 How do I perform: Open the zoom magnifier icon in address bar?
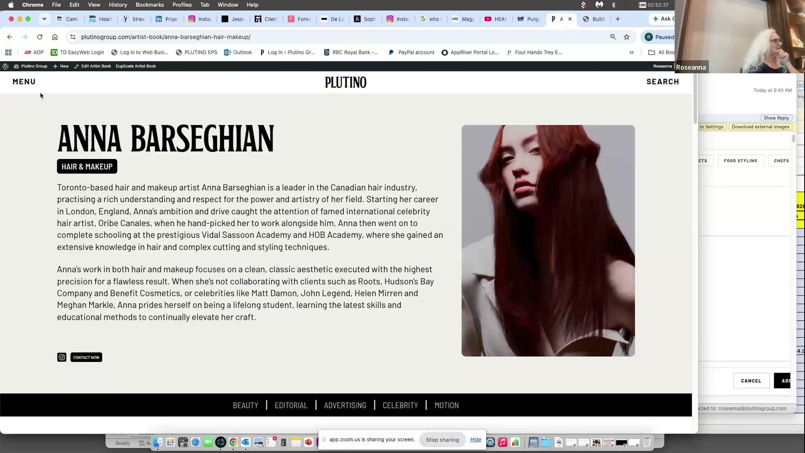613,37
